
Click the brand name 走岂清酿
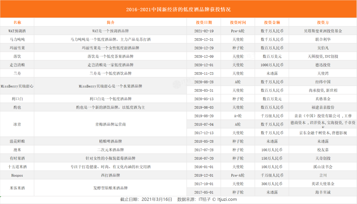(x=17, y=65)
